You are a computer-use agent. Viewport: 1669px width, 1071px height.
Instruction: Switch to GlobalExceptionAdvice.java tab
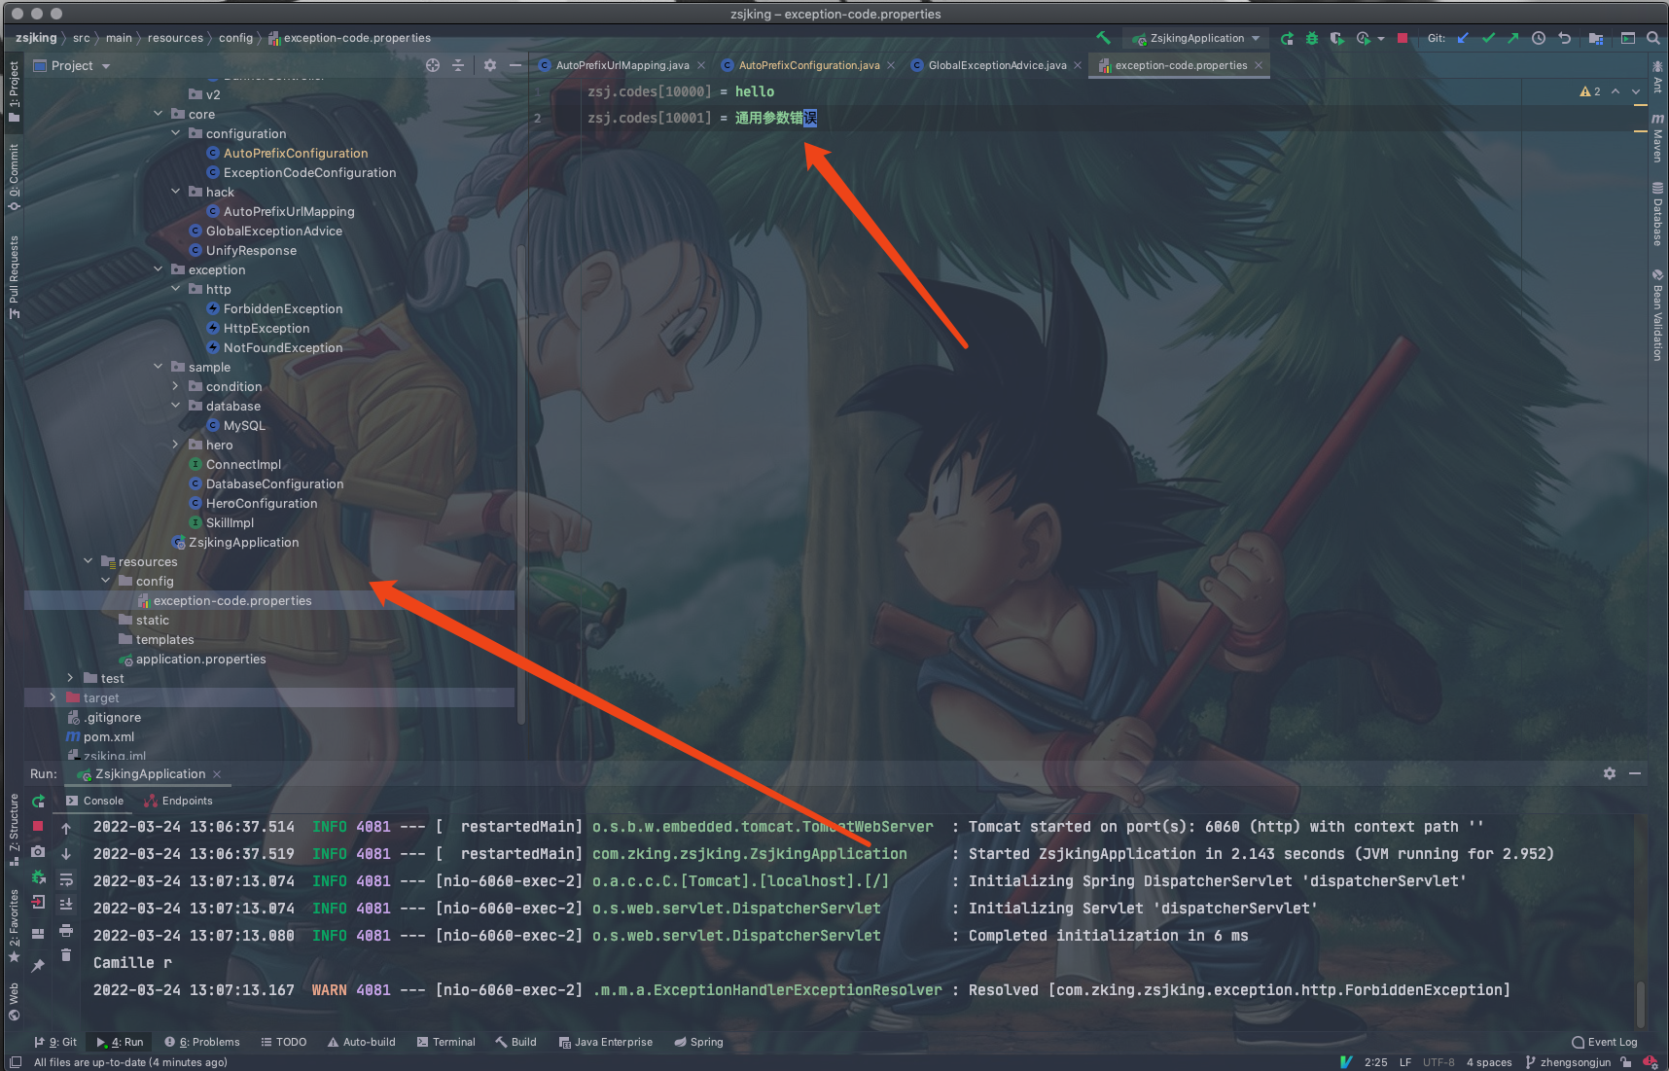click(997, 65)
